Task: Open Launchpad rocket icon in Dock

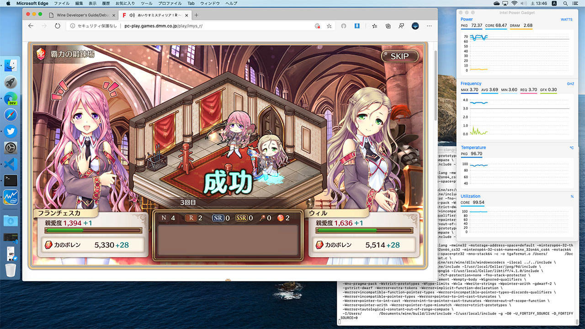Action: tap(11, 82)
